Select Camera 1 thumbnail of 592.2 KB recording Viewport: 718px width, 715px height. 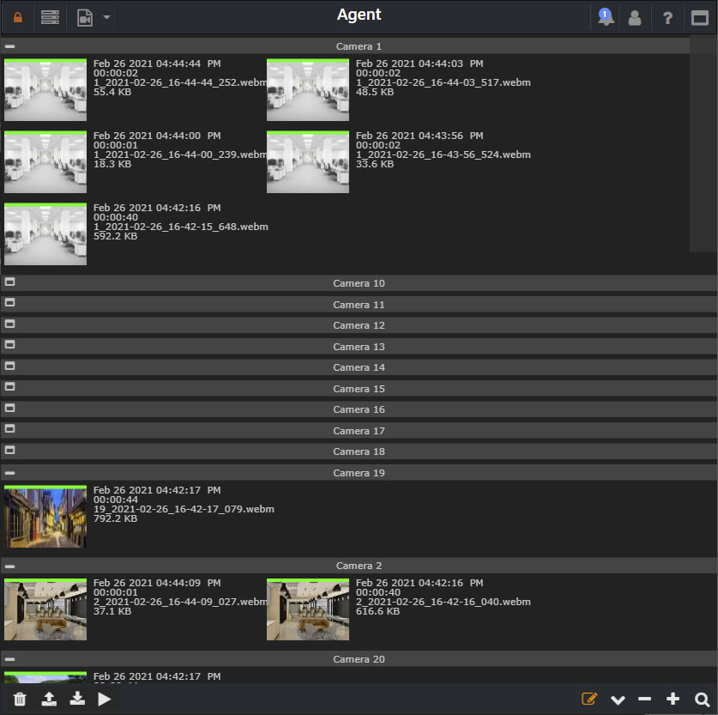45,234
